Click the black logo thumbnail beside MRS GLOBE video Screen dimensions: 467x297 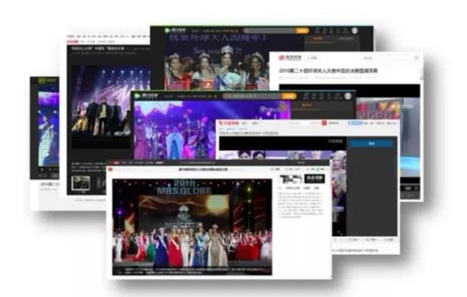point(314,179)
